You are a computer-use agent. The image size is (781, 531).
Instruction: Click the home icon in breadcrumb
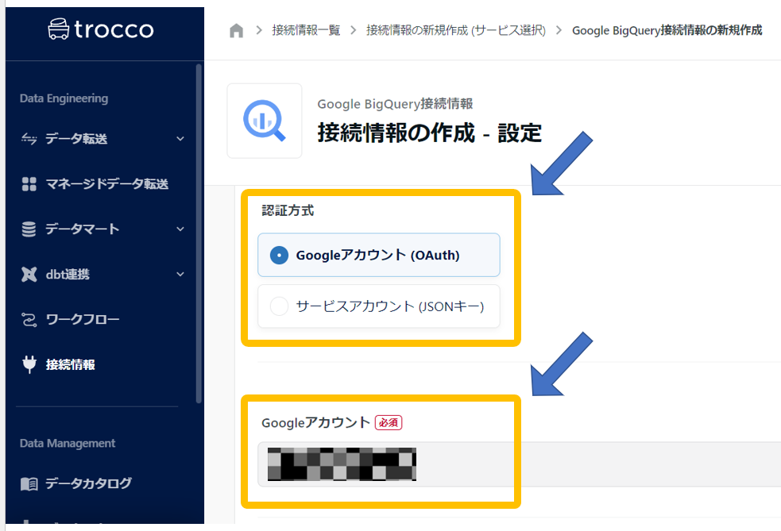[236, 30]
